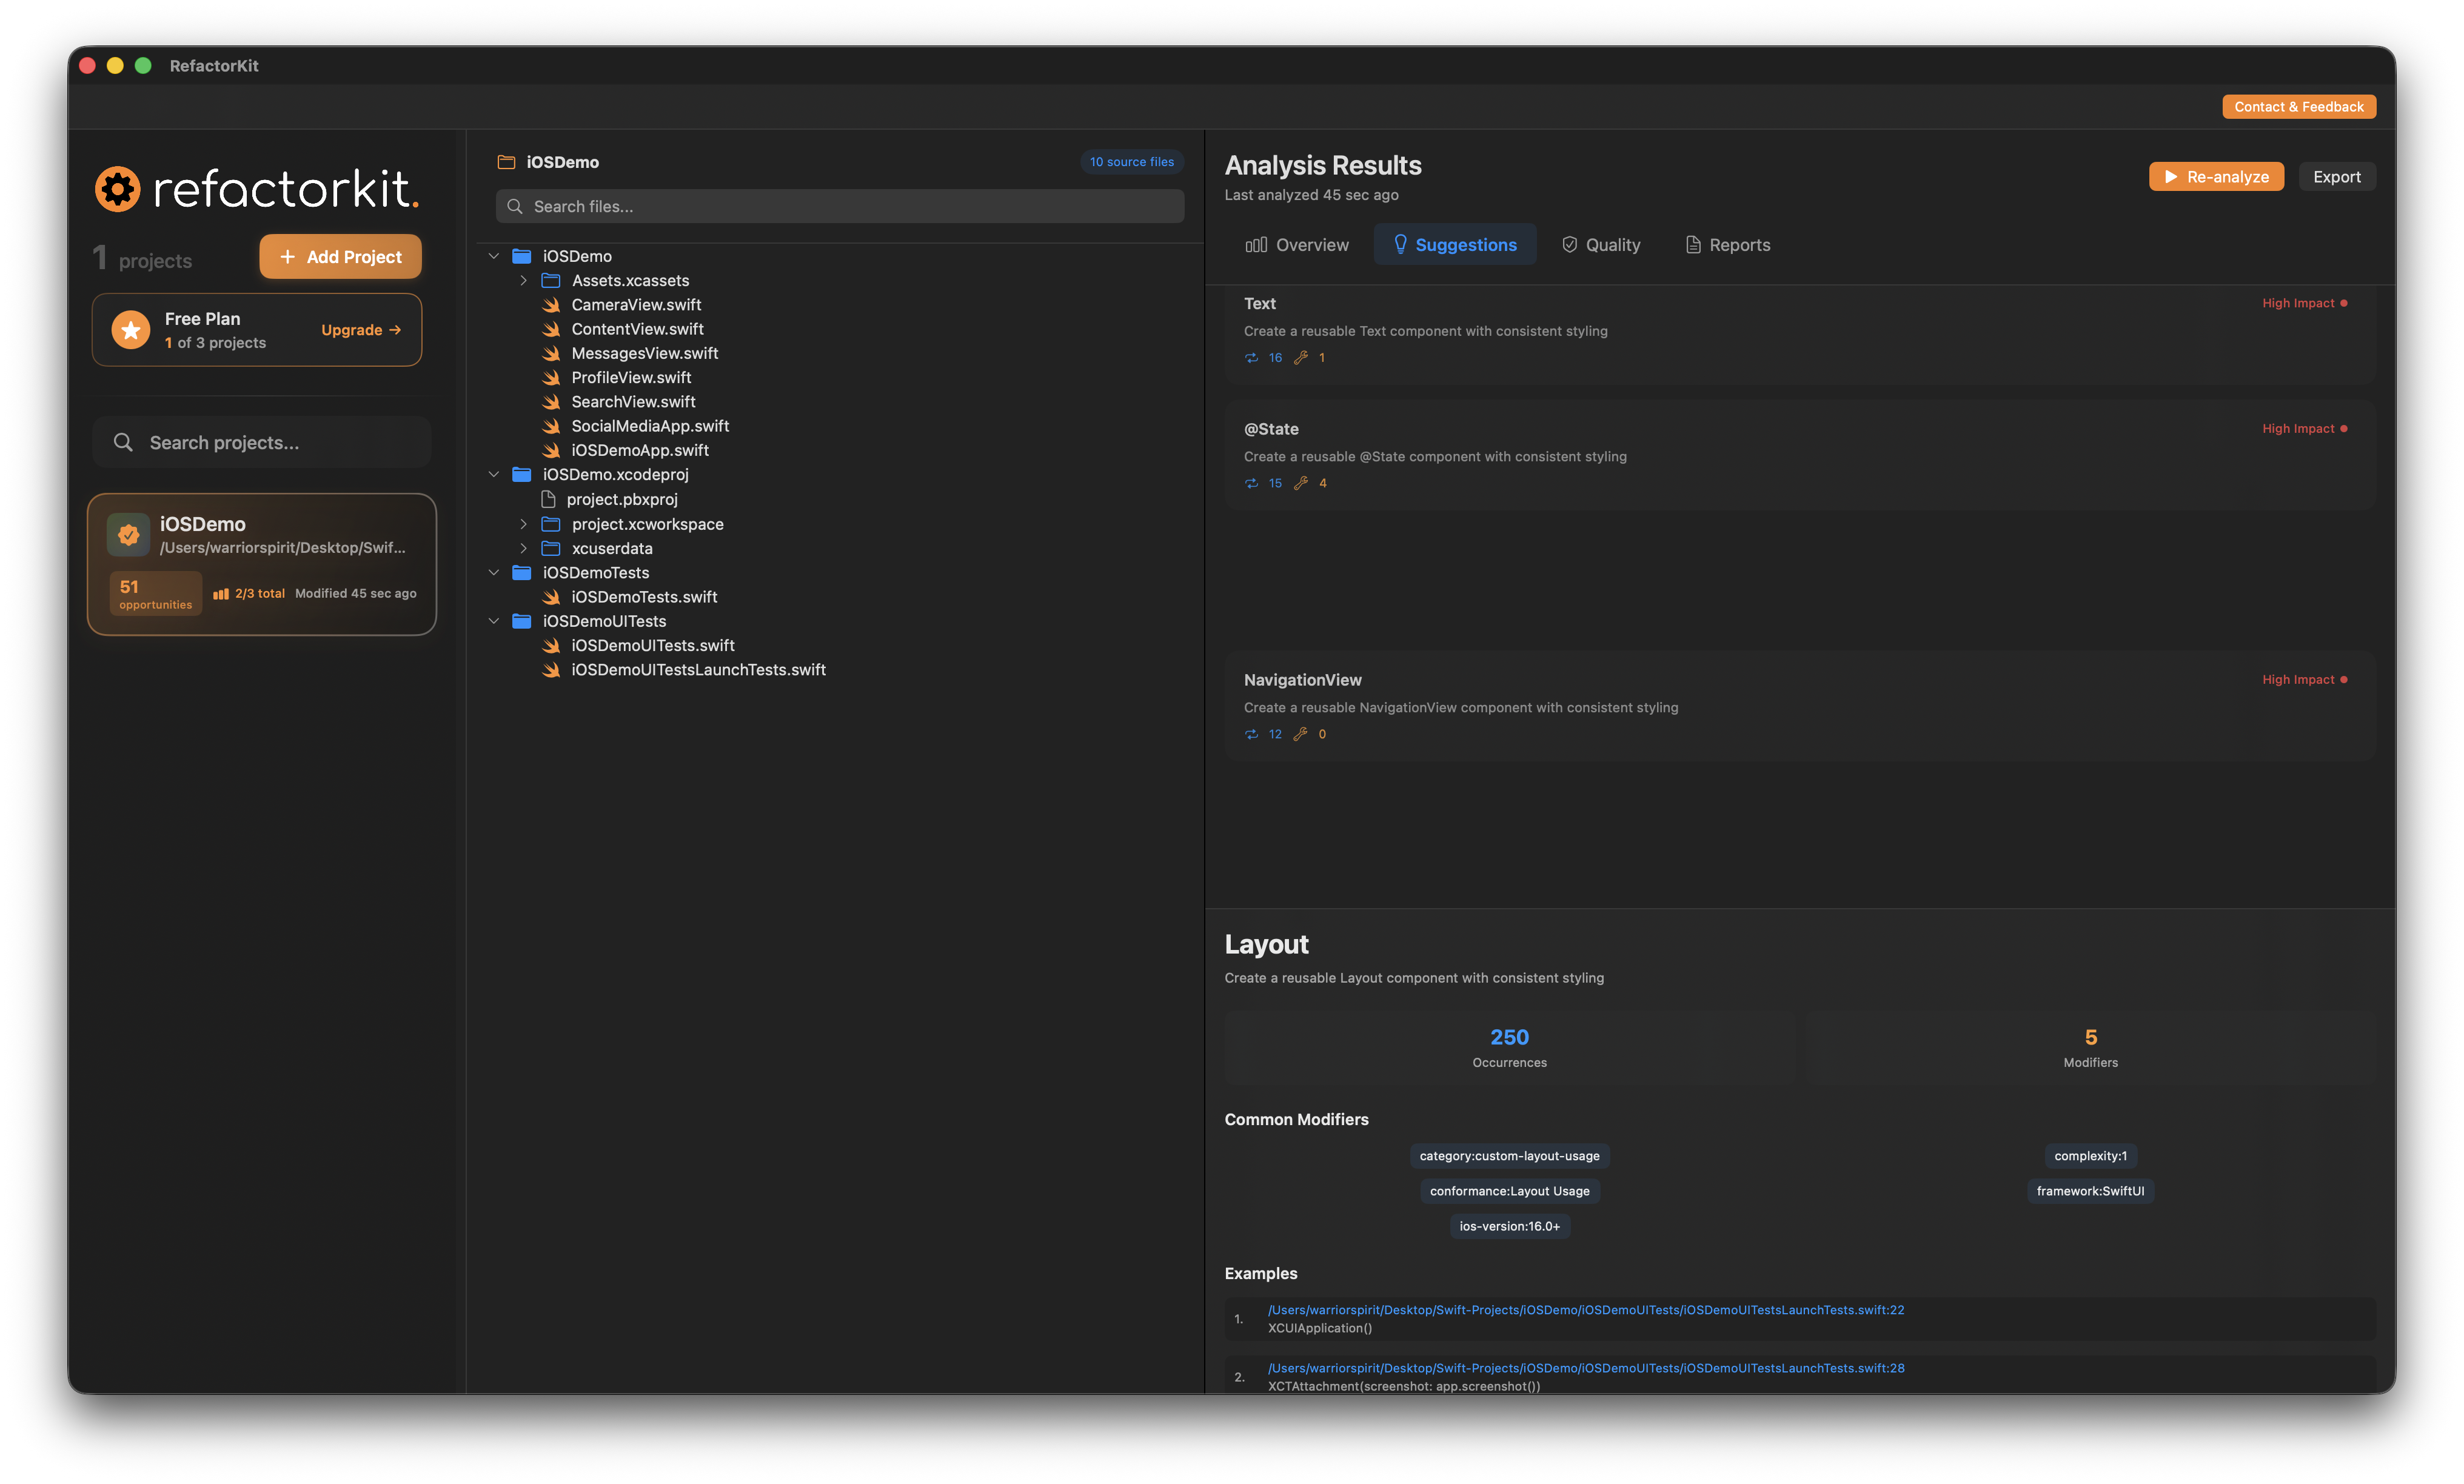Click the wrench icon in the NavigationView suggestion
The height and width of the screenshot is (1484, 2464).
(x=1300, y=734)
